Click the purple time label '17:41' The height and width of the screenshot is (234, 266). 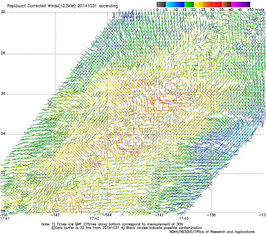5,219
